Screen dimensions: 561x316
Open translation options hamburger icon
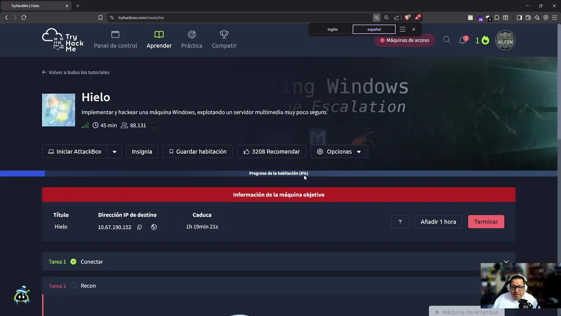coord(402,29)
